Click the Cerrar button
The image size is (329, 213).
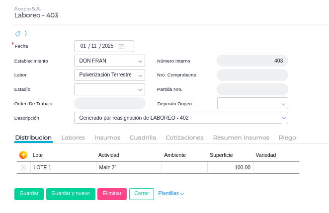[142, 194]
